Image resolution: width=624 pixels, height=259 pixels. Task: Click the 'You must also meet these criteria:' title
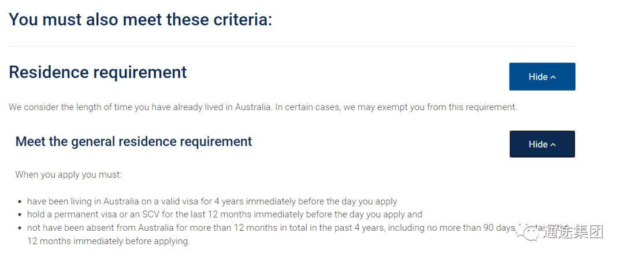tap(140, 19)
